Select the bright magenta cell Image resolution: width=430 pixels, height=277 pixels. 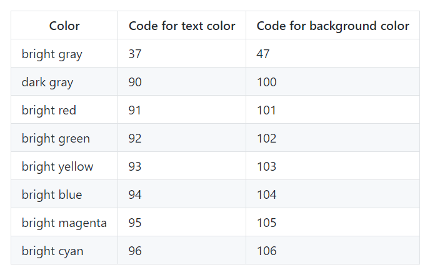(x=64, y=223)
